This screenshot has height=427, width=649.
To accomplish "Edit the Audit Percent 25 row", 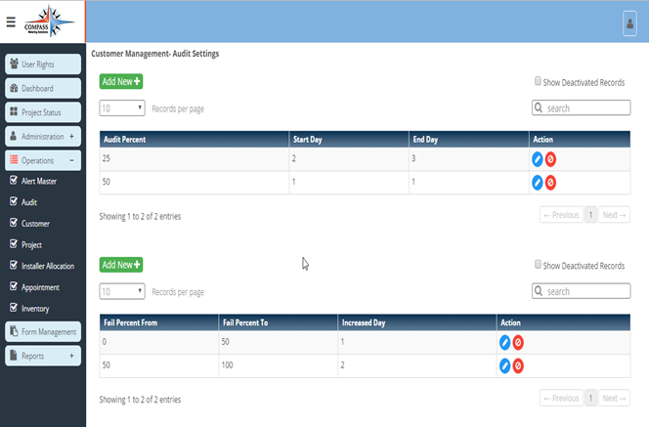I will 537,158.
